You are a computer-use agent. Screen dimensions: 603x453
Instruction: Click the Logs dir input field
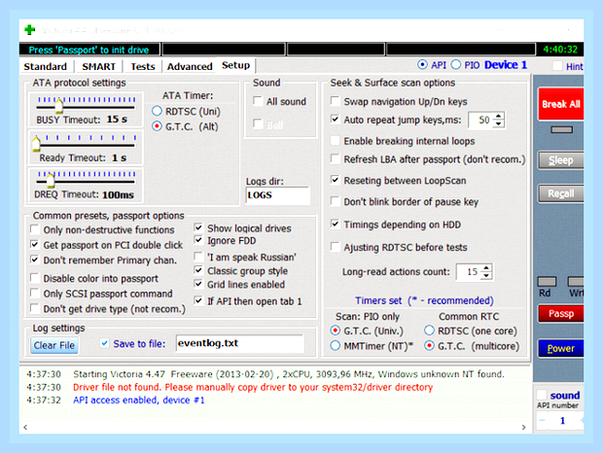click(277, 195)
